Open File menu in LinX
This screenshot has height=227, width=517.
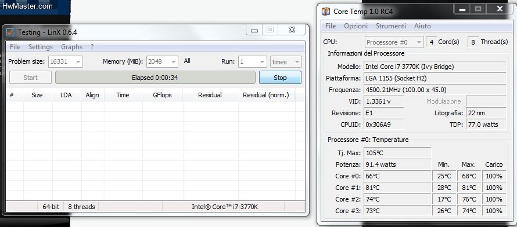point(15,47)
